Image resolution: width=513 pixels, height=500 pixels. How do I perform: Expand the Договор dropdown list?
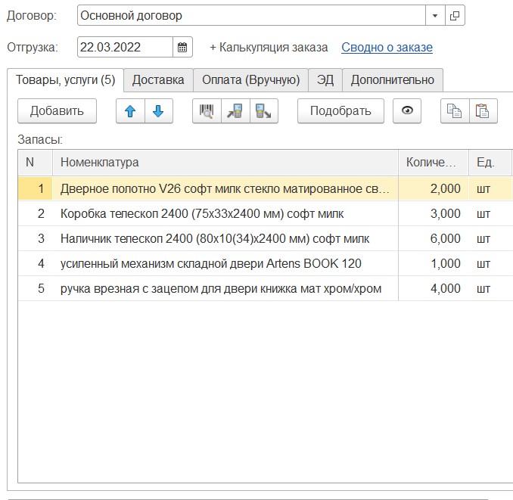tap(435, 15)
